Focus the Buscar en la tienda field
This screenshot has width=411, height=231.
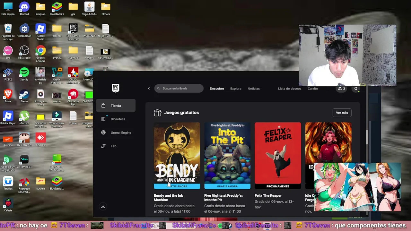179,89
